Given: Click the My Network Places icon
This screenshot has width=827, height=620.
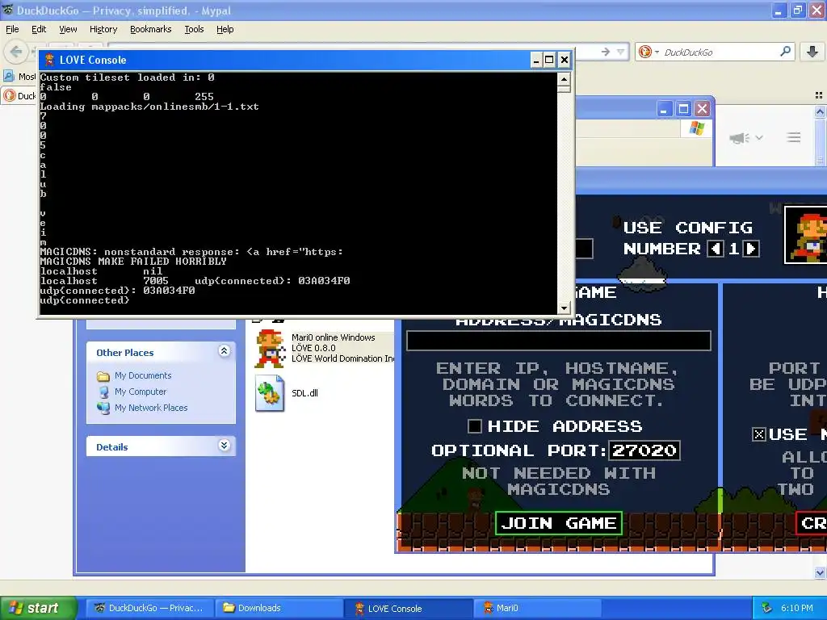Looking at the screenshot, I should tap(103, 408).
